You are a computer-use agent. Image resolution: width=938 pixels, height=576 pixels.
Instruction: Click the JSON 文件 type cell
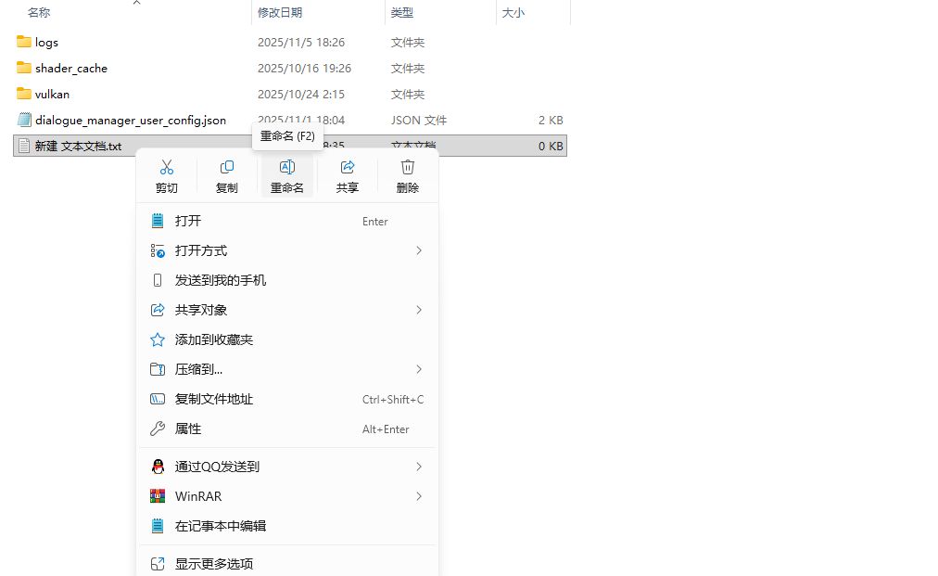point(419,121)
